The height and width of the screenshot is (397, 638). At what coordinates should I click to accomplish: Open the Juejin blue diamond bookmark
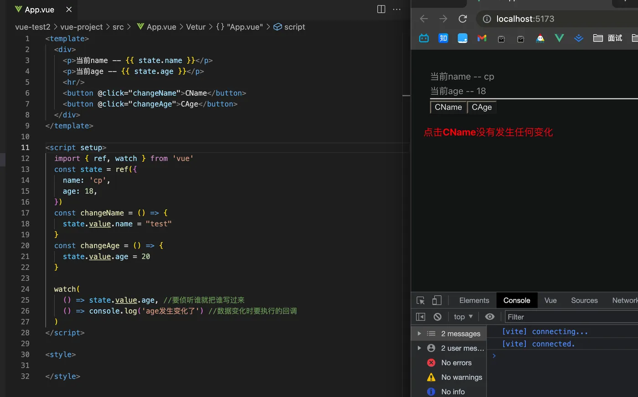point(579,38)
